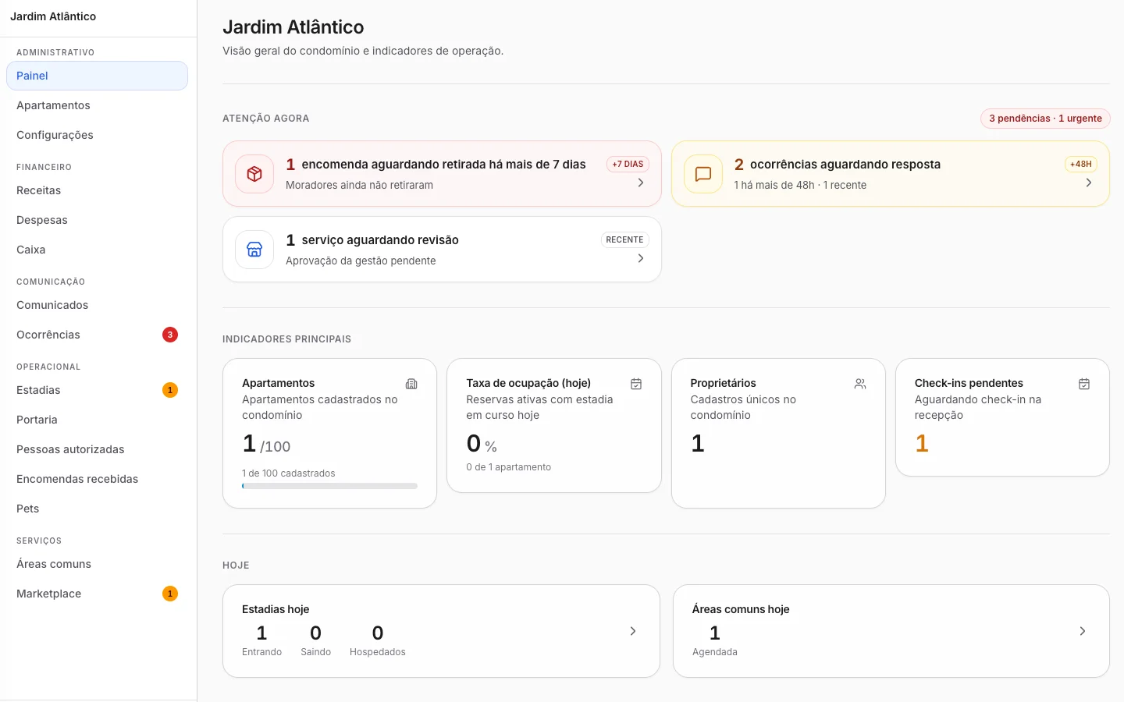Click '1 há mais de 48h · 1 recente' text

pos(800,185)
